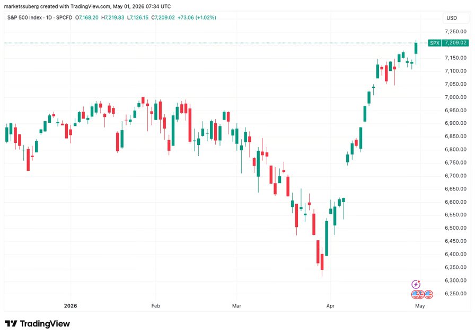475x336 pixels.
Task: Click the rightmost US flag economic event icon
Action: click(428, 294)
